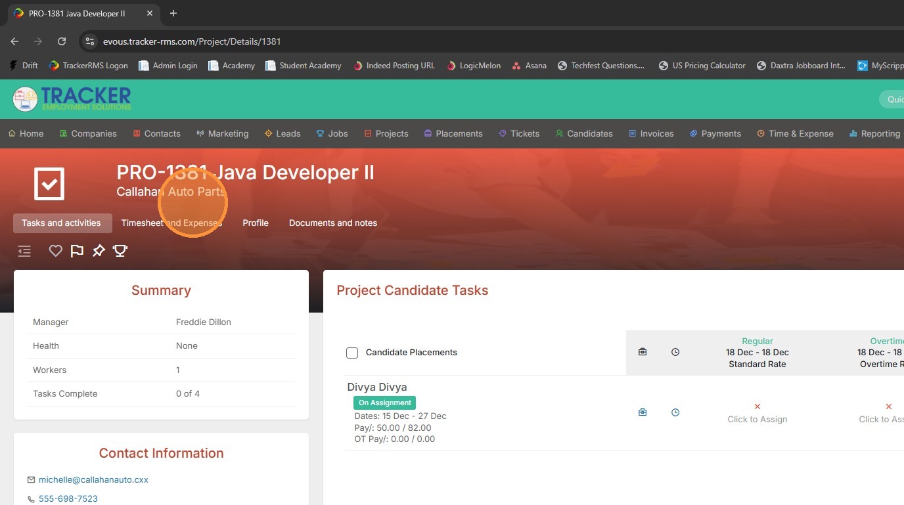Collapse the side panel with the indent icon
904x505 pixels.
click(24, 251)
